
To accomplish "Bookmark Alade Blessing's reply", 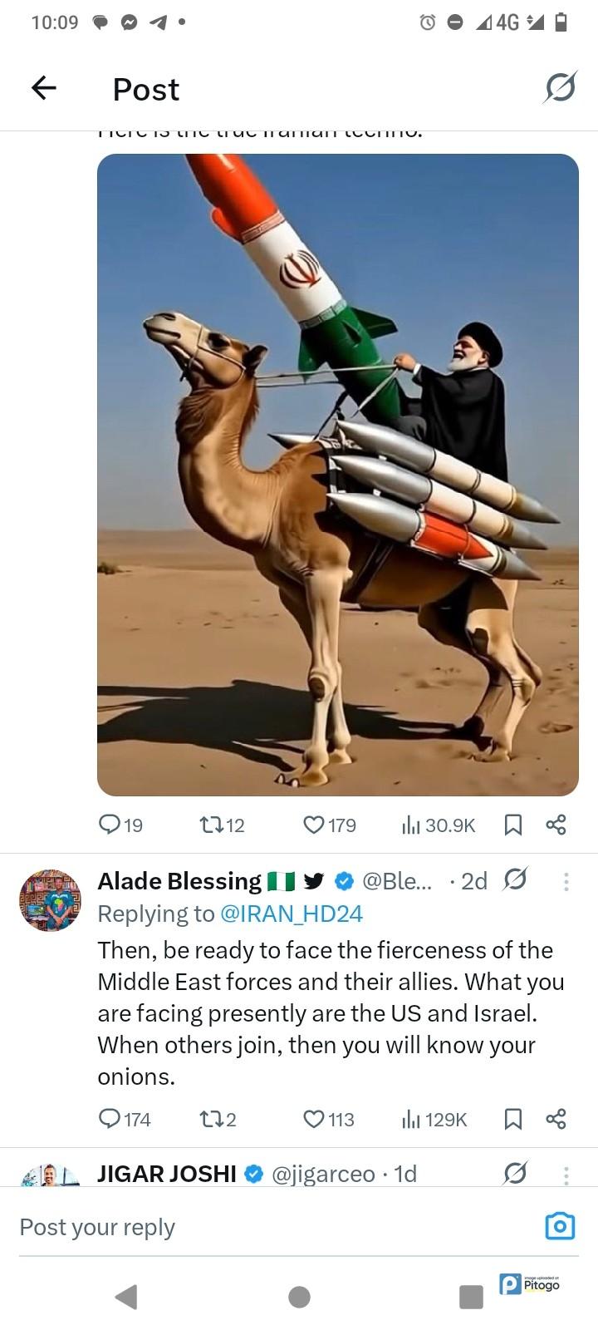I will tap(513, 1119).
